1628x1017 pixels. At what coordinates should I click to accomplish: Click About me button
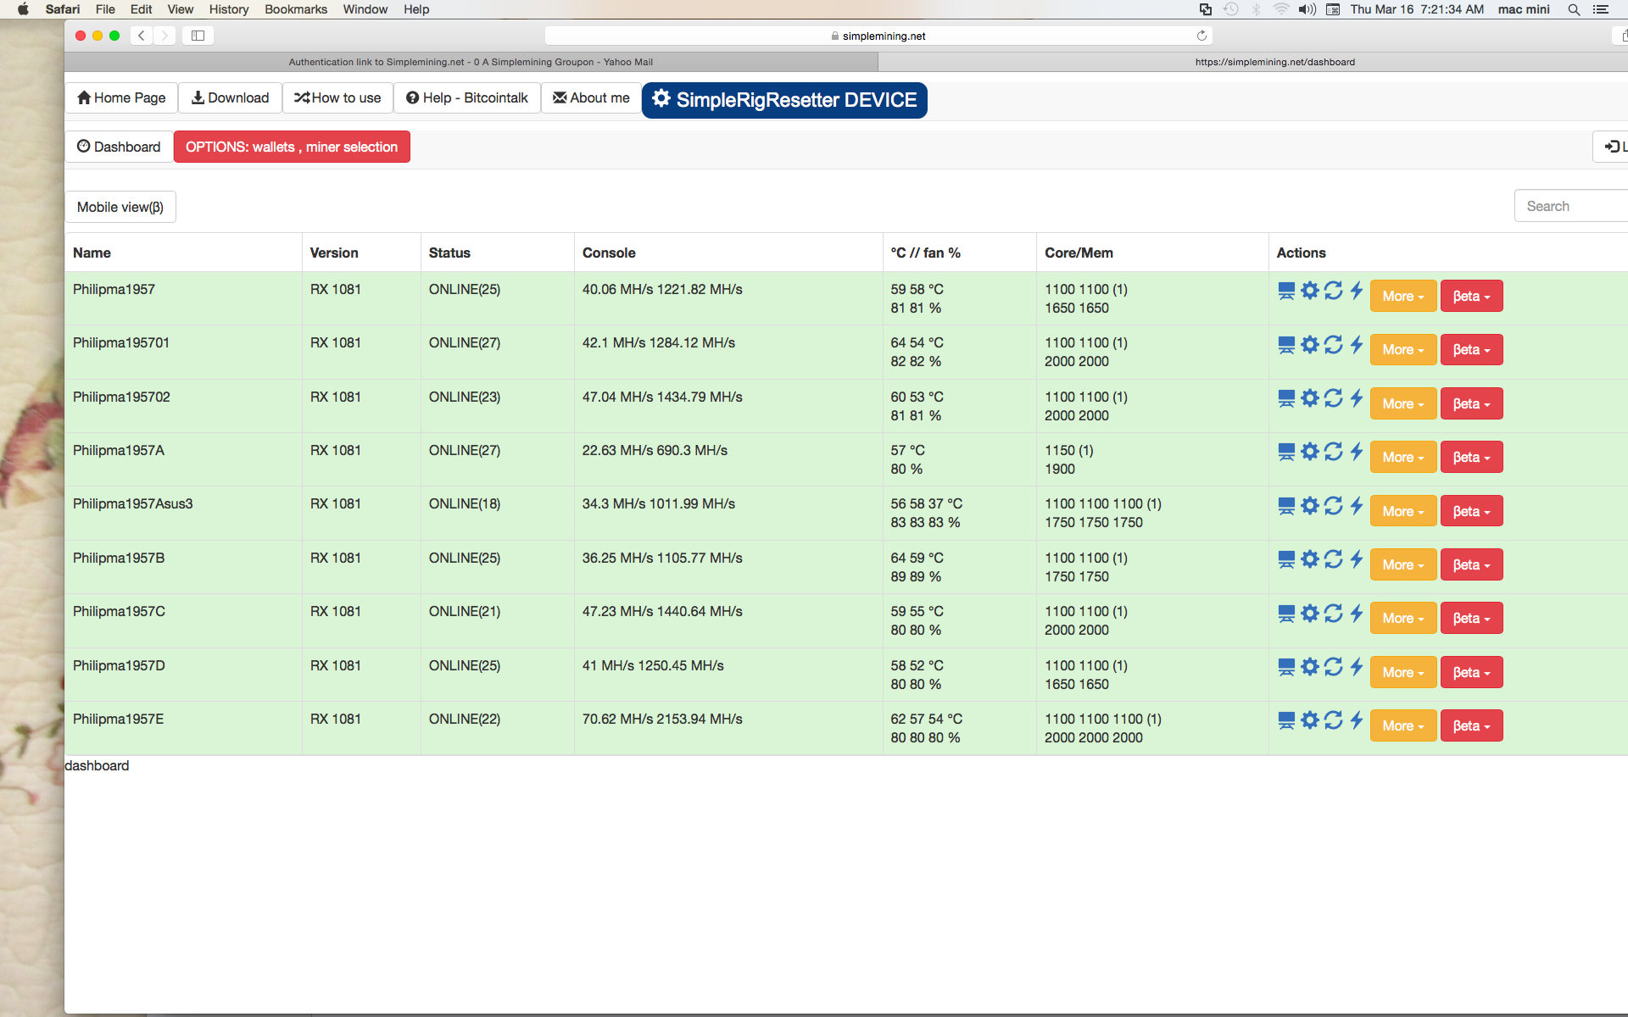click(591, 97)
